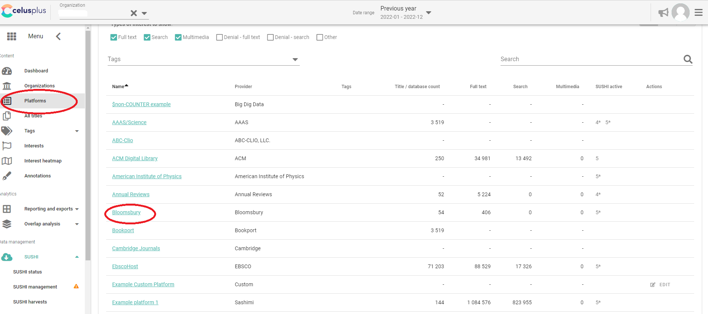Open Annotations in sidebar
The height and width of the screenshot is (314, 708).
coord(38,176)
